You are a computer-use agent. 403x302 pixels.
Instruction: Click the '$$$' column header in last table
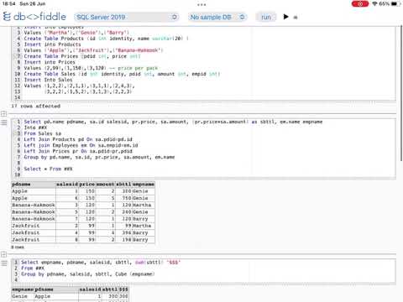pyautogui.click(x=123, y=289)
